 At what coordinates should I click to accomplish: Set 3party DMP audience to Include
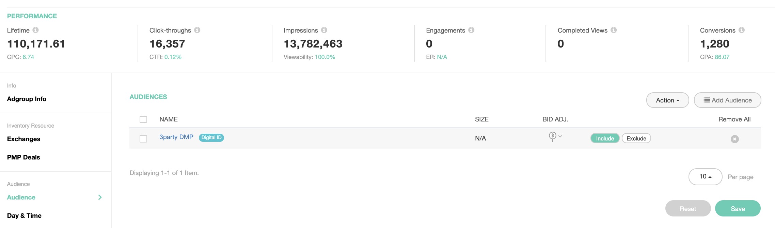[x=605, y=138]
